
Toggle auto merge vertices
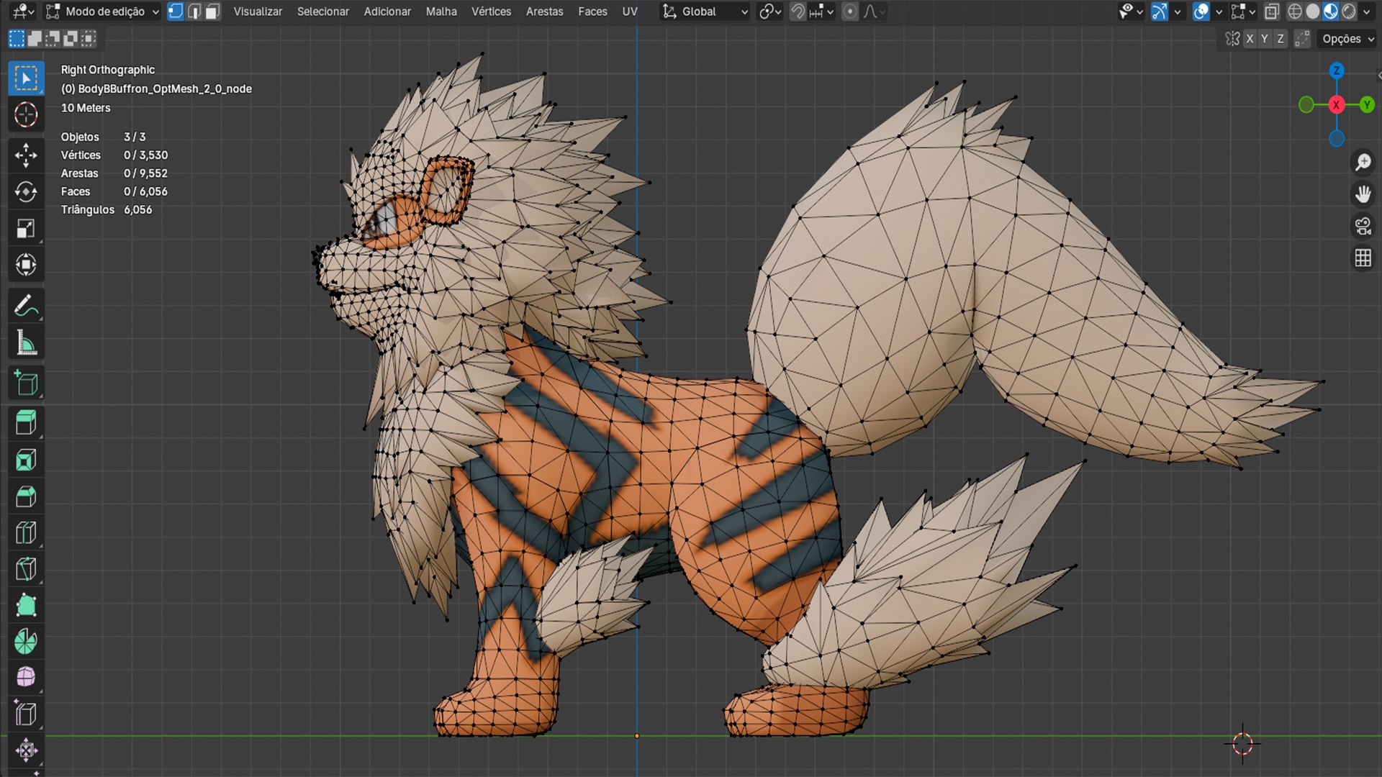[1301, 39]
